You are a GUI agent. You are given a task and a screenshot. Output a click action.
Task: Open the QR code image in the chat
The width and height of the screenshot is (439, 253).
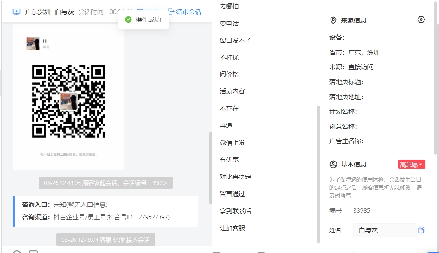point(69,101)
